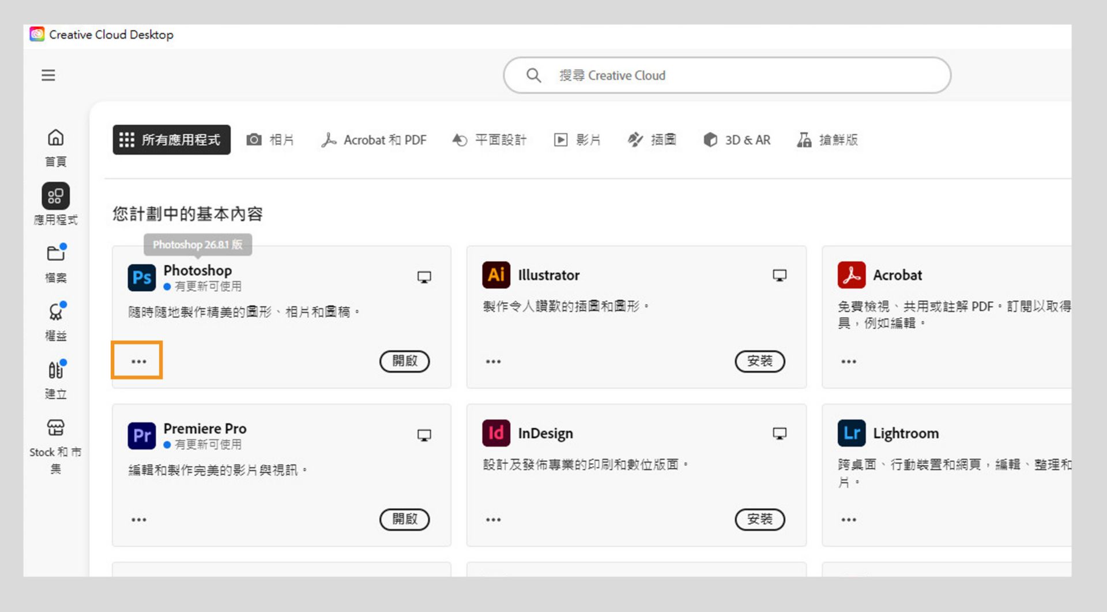The height and width of the screenshot is (612, 1107).
Task: Click the Premiere Pro Pr app icon
Action: coord(141,435)
